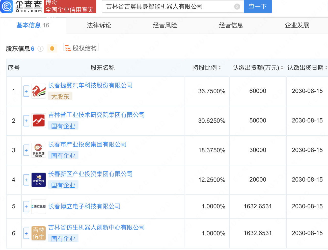Click the 吉林省工业技术研究院 red logo
Viewport: 328px width, 250px height.
tap(39, 121)
